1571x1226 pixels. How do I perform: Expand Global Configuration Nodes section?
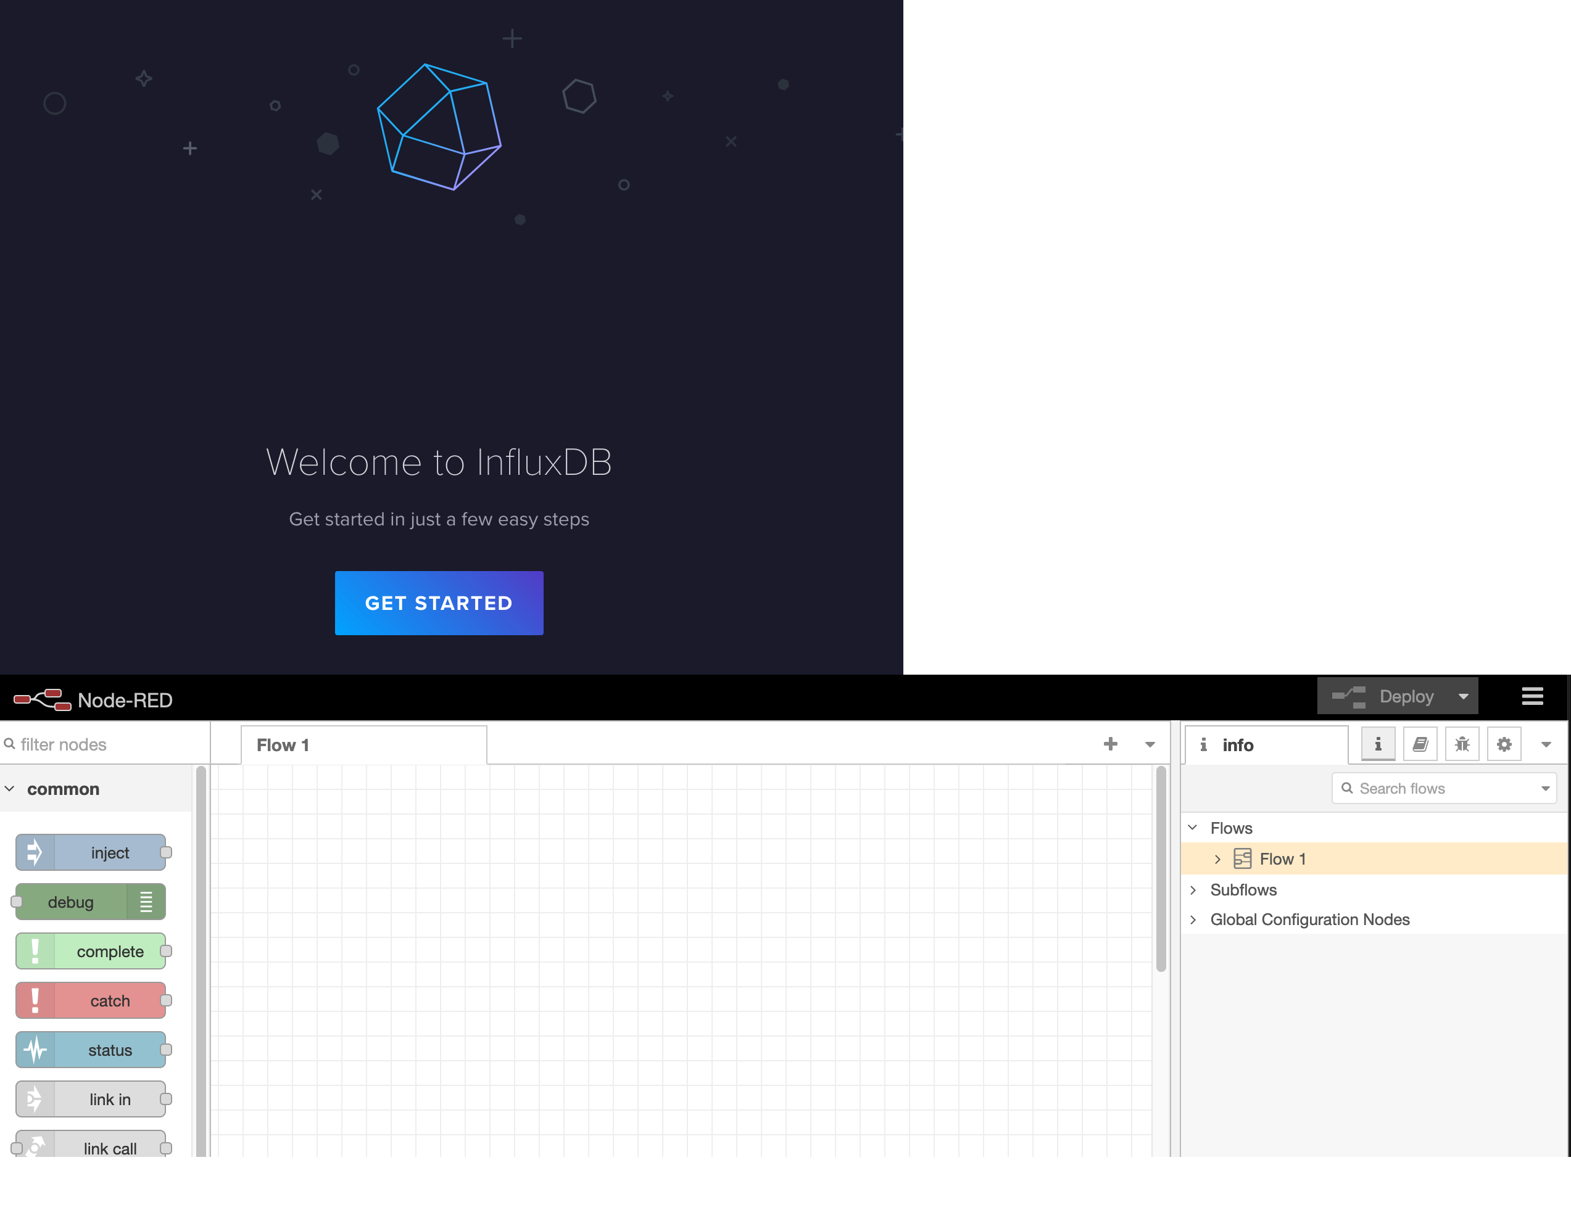(x=1193, y=919)
